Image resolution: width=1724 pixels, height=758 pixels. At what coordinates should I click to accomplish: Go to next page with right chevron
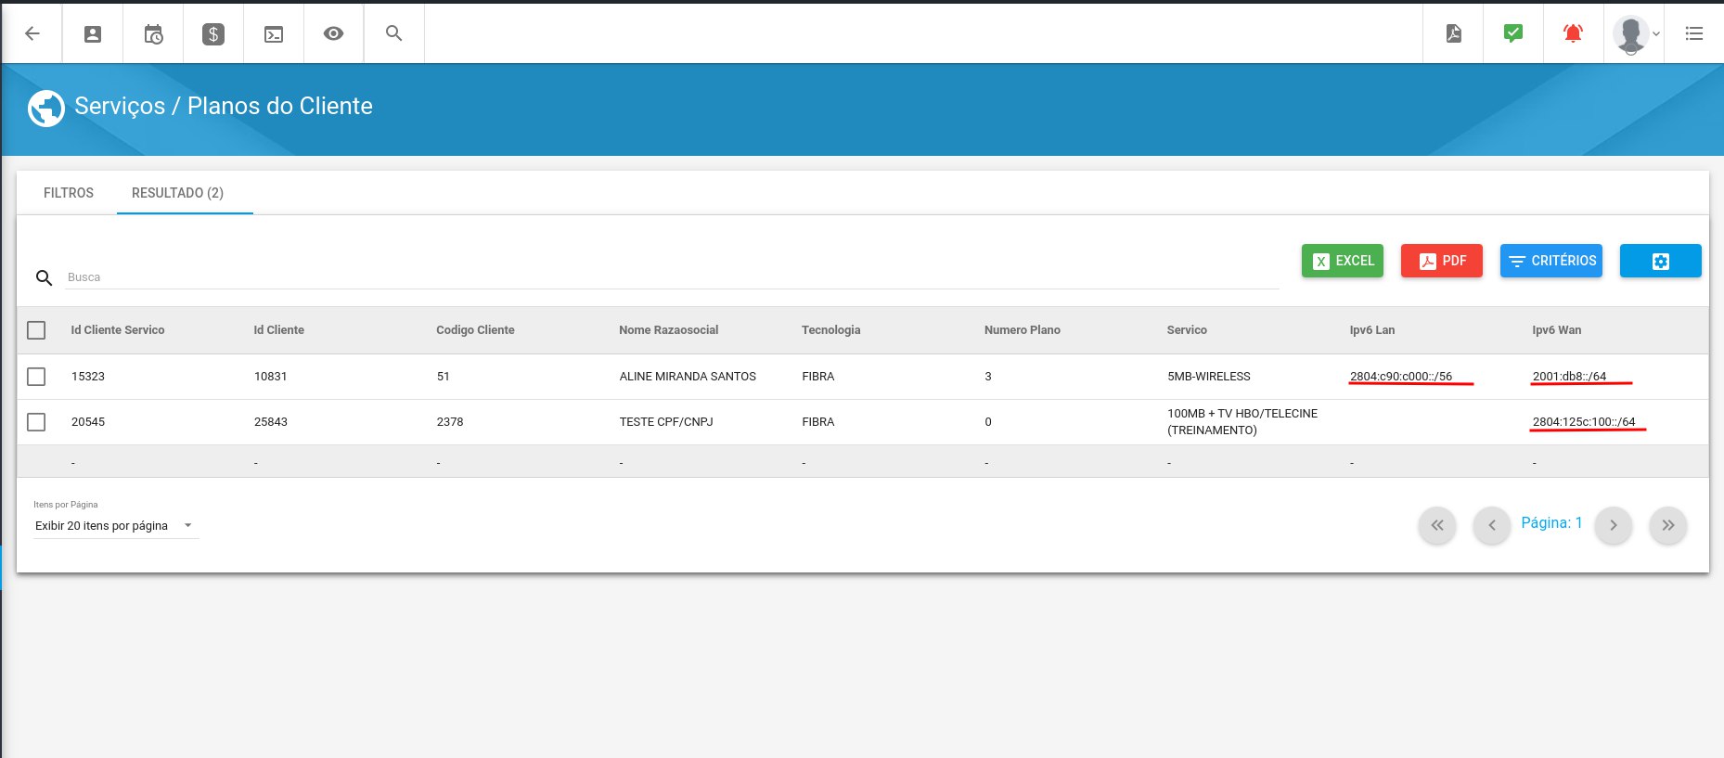pyautogui.click(x=1614, y=525)
